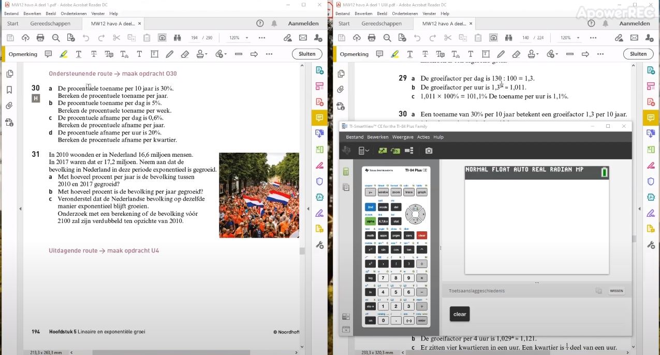Show more comment tools ellipsis in left Acrobat window
The height and width of the screenshot is (355, 660).
point(269,54)
